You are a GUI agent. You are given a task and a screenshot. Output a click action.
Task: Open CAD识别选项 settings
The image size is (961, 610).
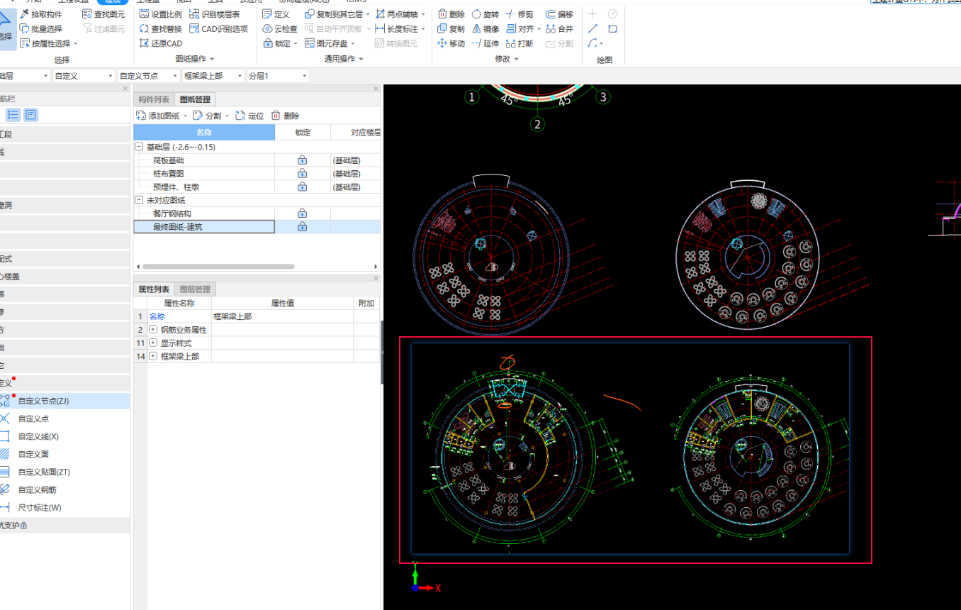pyautogui.click(x=219, y=29)
